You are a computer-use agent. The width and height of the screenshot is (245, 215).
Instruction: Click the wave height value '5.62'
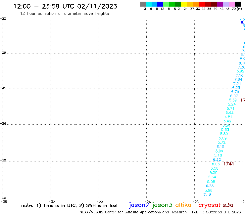point(229,112)
